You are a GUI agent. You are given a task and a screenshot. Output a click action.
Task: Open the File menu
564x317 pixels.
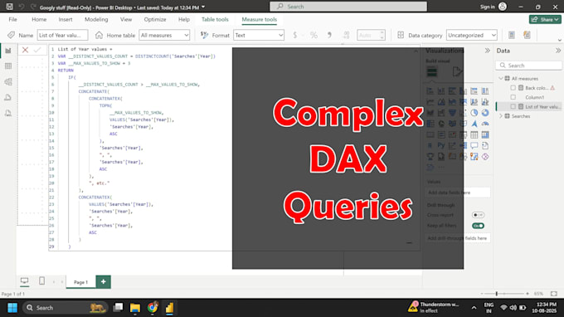pos(12,19)
